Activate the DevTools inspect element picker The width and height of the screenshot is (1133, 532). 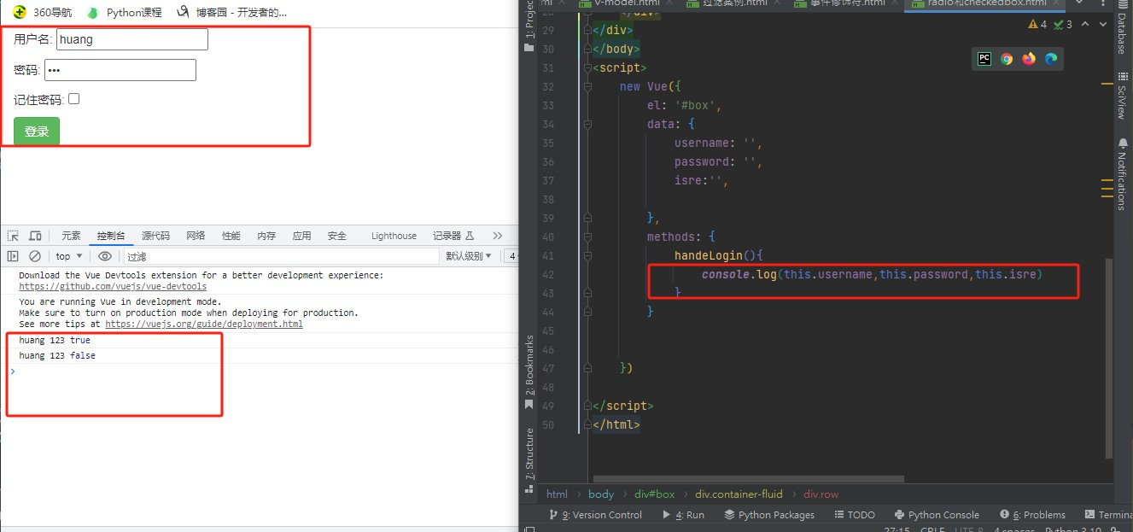pyautogui.click(x=14, y=236)
